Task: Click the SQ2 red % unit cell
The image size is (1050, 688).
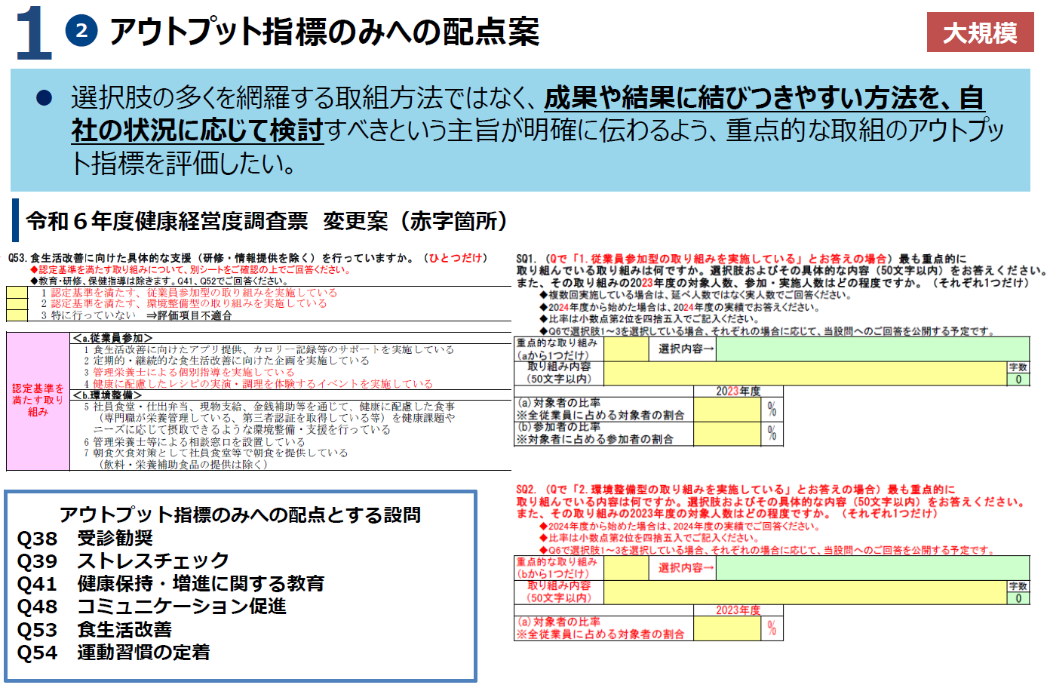Action: click(772, 628)
